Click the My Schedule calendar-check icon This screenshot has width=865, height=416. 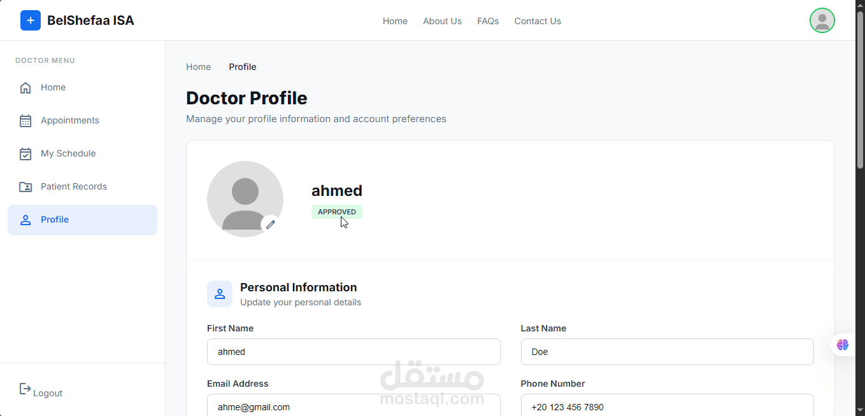coord(25,154)
